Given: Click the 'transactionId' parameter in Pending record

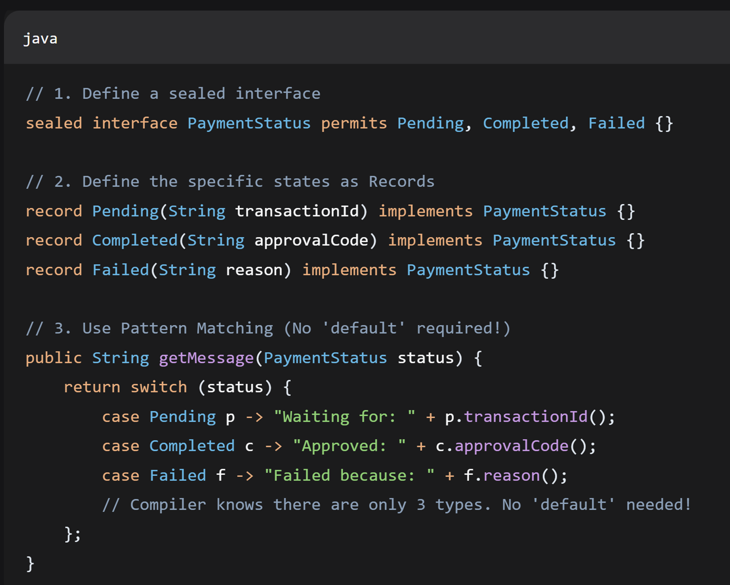Looking at the screenshot, I should coord(297,211).
